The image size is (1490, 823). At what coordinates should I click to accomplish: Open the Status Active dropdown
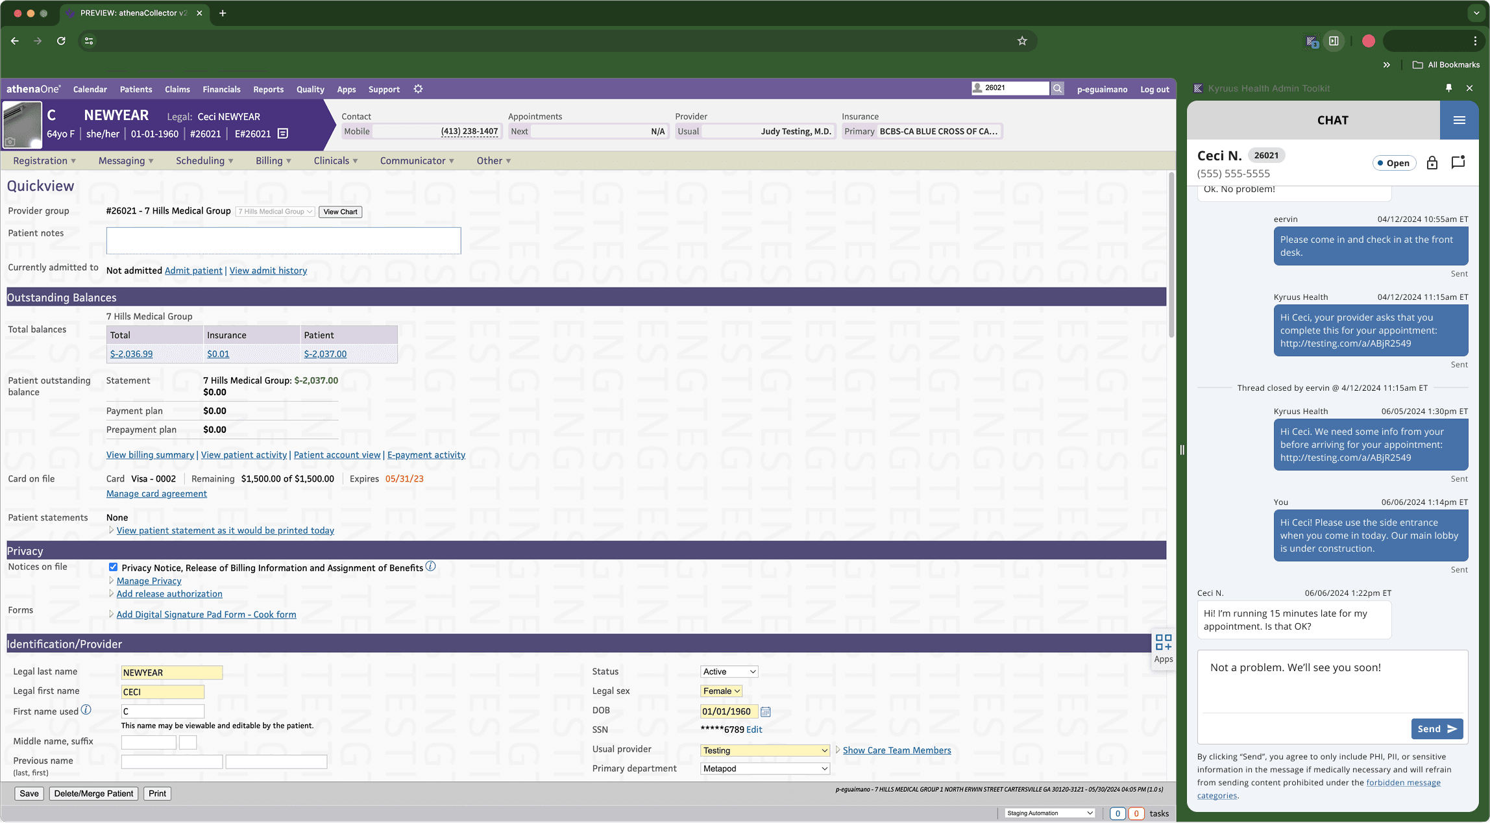[729, 672]
